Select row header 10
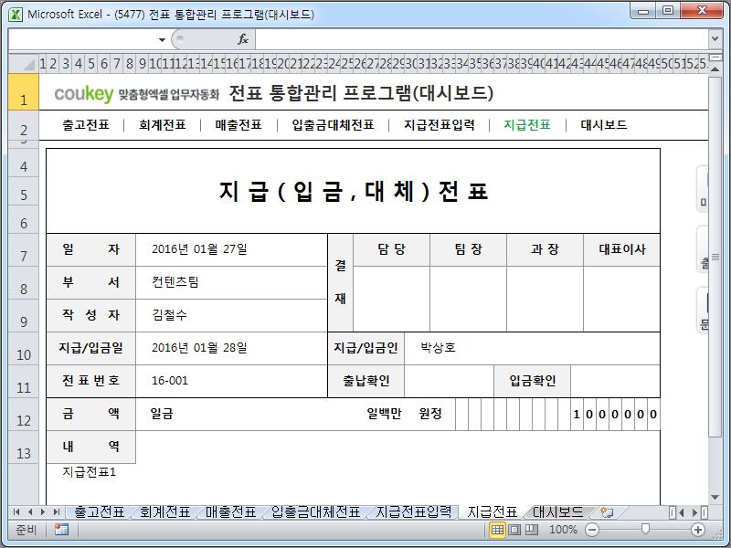 pyautogui.click(x=24, y=349)
